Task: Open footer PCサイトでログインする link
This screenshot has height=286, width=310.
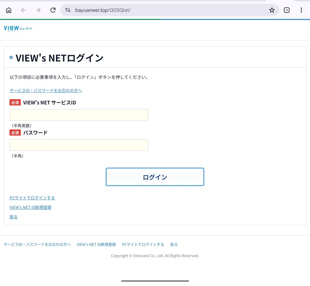Action: 143,244
